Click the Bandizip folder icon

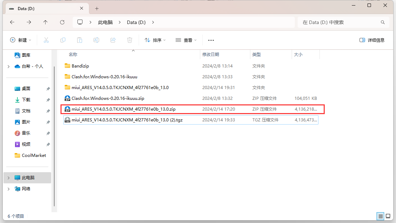pos(67,66)
